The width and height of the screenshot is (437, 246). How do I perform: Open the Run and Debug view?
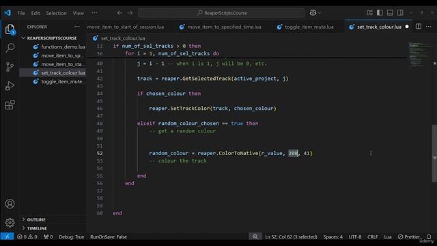coord(10,86)
